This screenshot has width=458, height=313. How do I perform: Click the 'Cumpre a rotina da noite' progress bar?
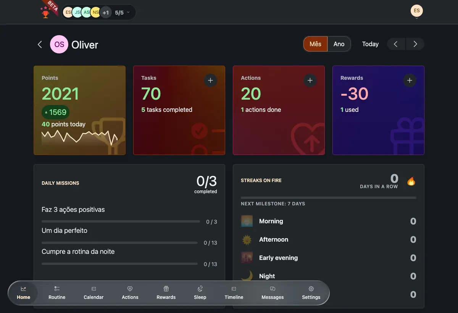click(x=119, y=264)
